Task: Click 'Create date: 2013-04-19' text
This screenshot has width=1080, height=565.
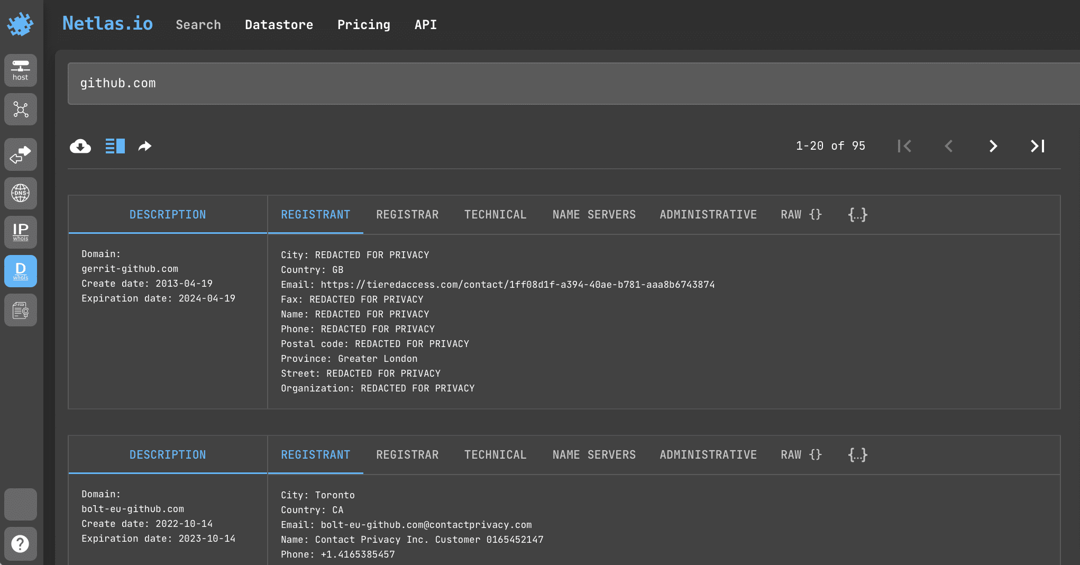Action: pos(147,284)
